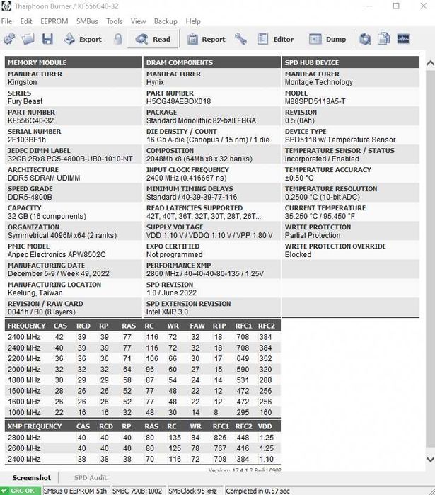Open the Report view from the toolbar
Viewport: 435px width, 495px height.
207,39
